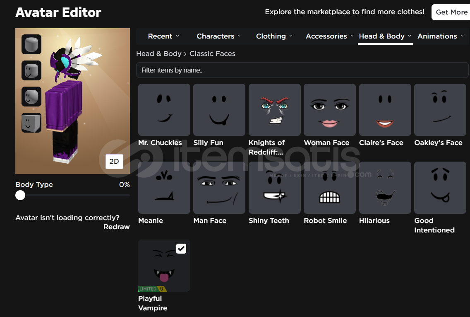Uncheck the Playful Vampire equipped checkbox
Viewport: 470px width, 317px height.
pyautogui.click(x=181, y=249)
